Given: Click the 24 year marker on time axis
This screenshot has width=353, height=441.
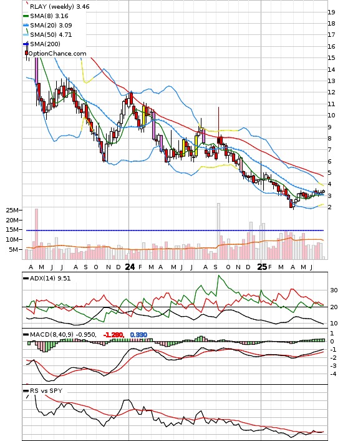Looking at the screenshot, I should (130, 267).
